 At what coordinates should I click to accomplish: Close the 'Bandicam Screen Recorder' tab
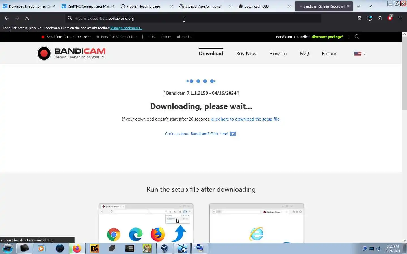348,6
